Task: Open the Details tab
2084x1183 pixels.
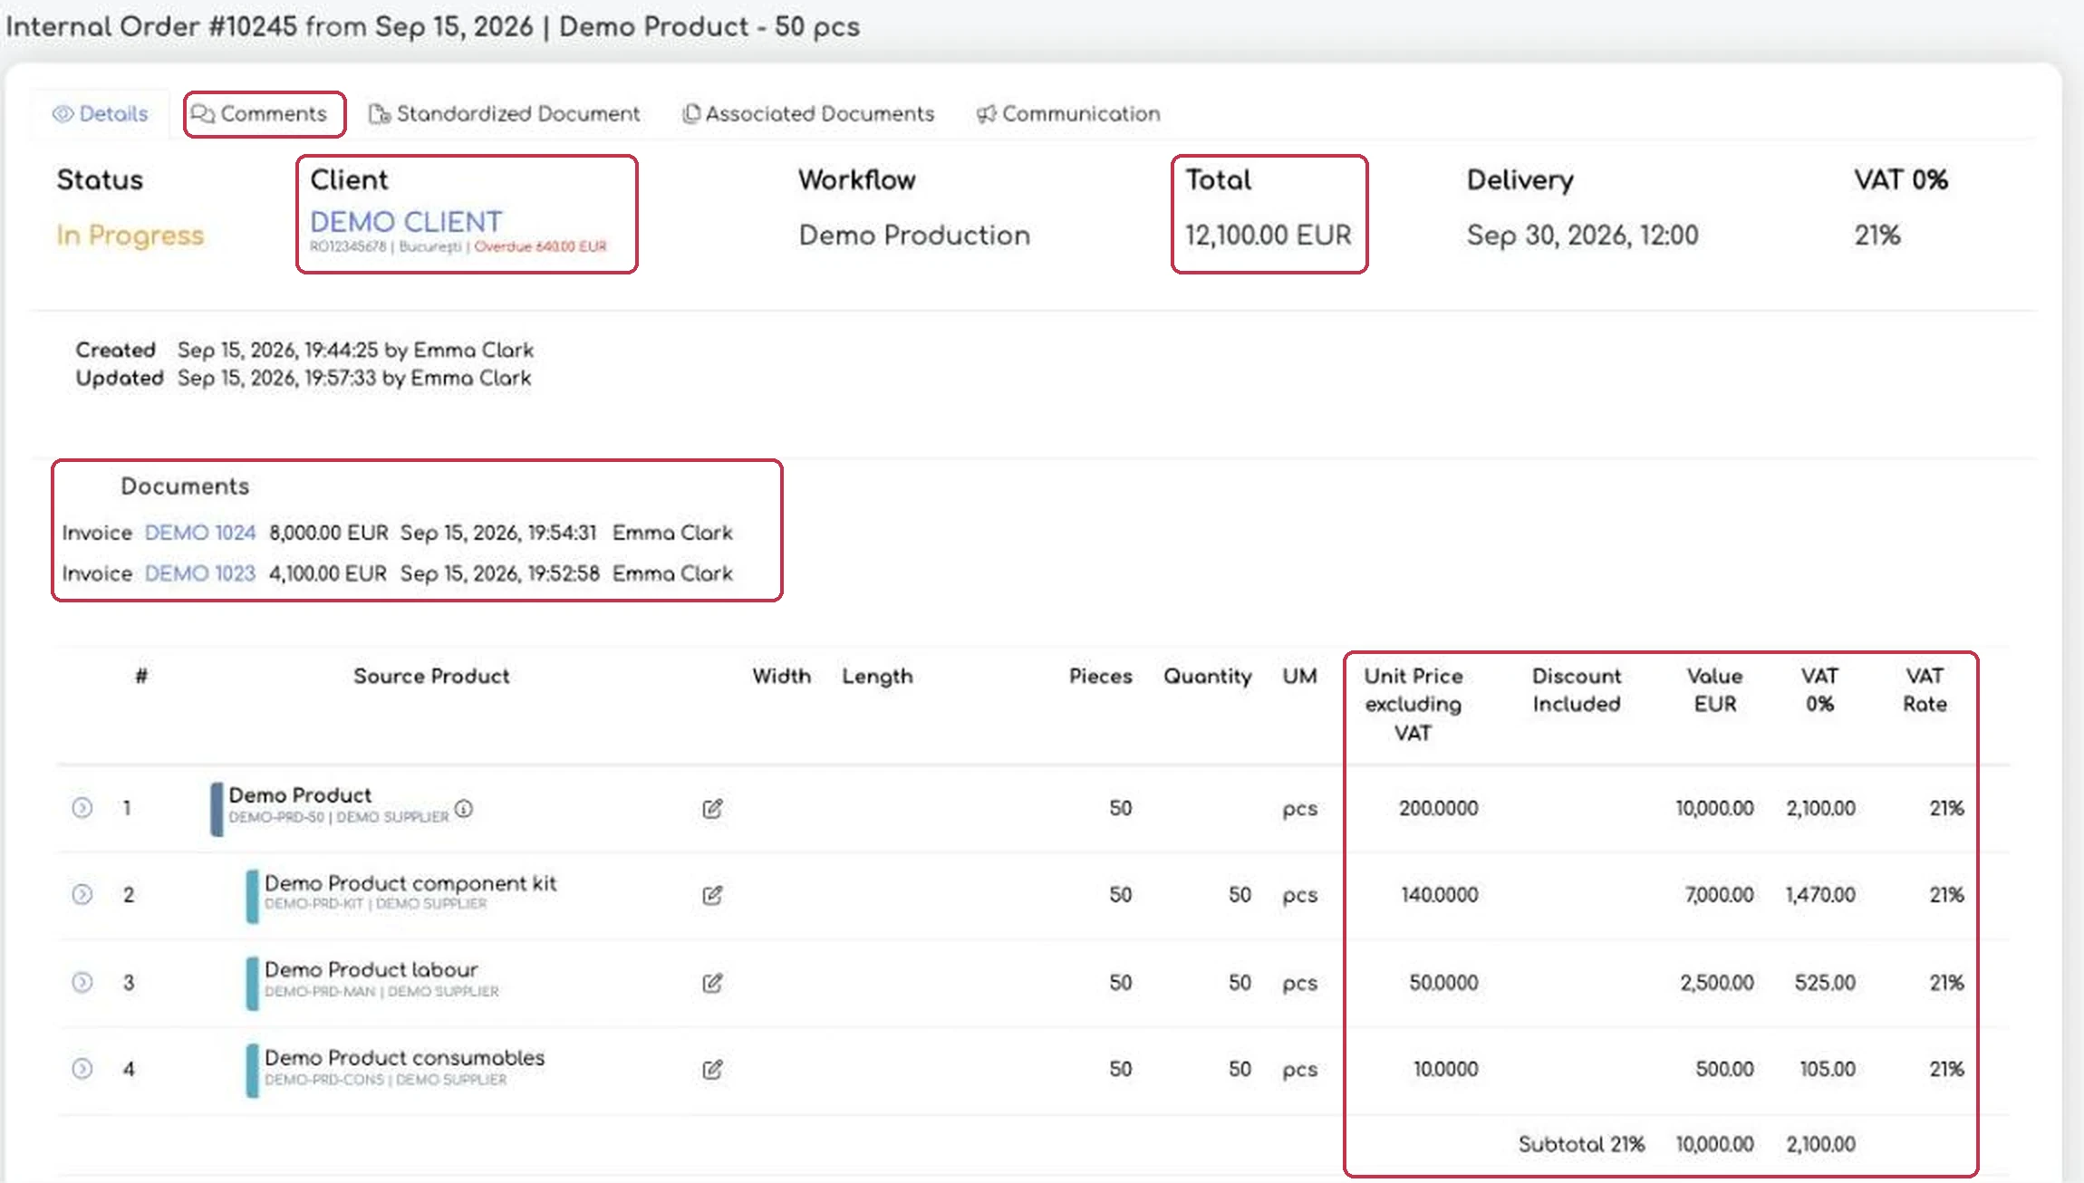Action: tap(101, 114)
